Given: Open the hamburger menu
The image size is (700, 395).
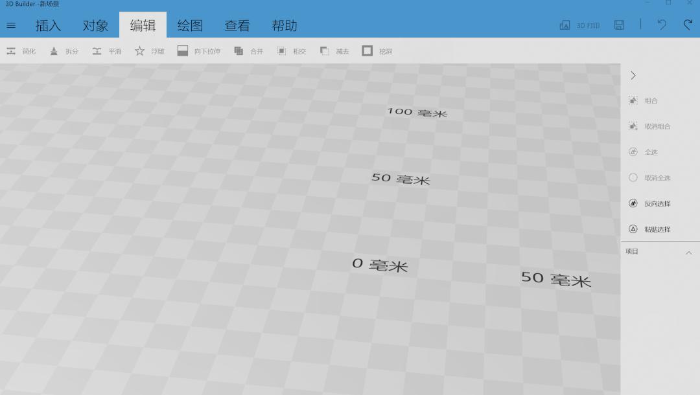Looking at the screenshot, I should coord(10,26).
